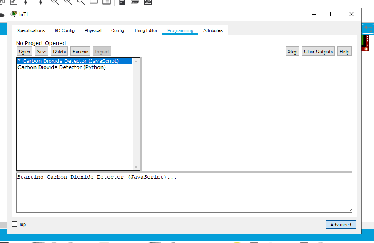Image resolution: width=374 pixels, height=243 pixels.
Task: Click the back arrow button behind the IoT1 window
Action: click(368, 29)
